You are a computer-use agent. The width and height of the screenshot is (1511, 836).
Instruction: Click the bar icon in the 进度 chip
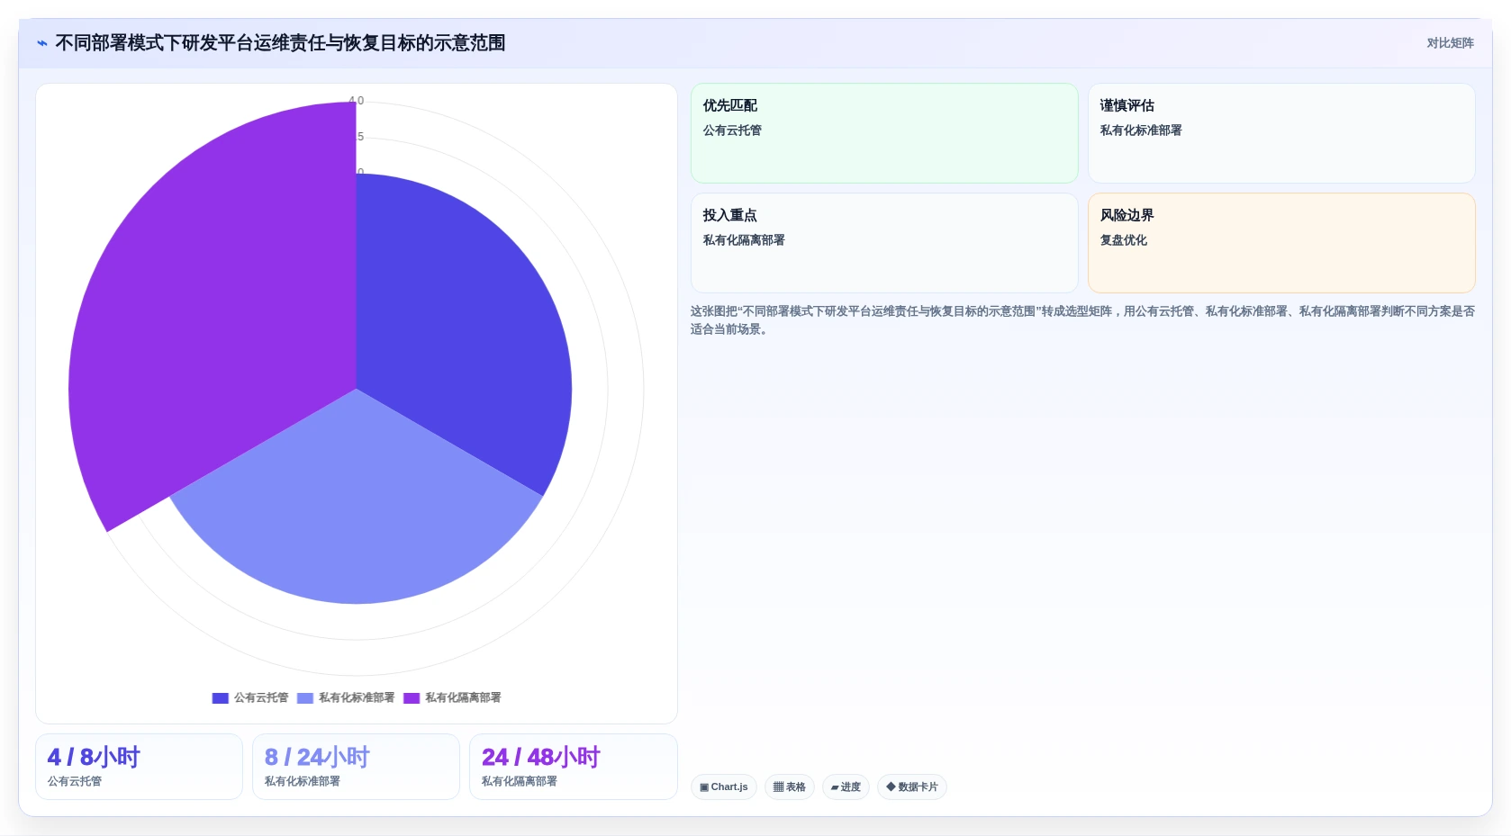tap(835, 787)
